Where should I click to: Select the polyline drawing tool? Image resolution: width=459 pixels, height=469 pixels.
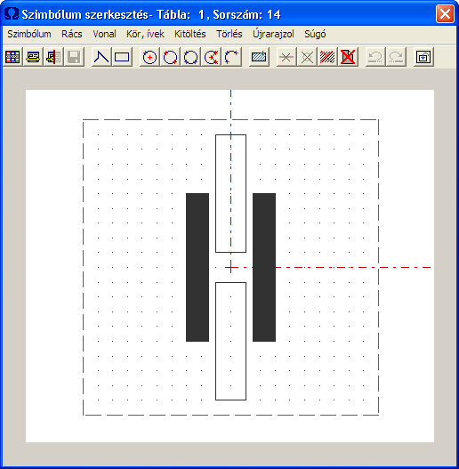101,57
